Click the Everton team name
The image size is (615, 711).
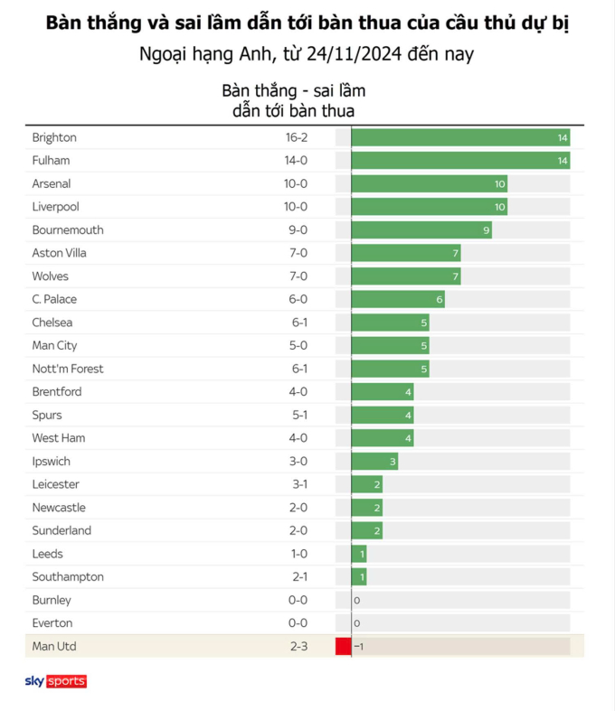(52, 622)
